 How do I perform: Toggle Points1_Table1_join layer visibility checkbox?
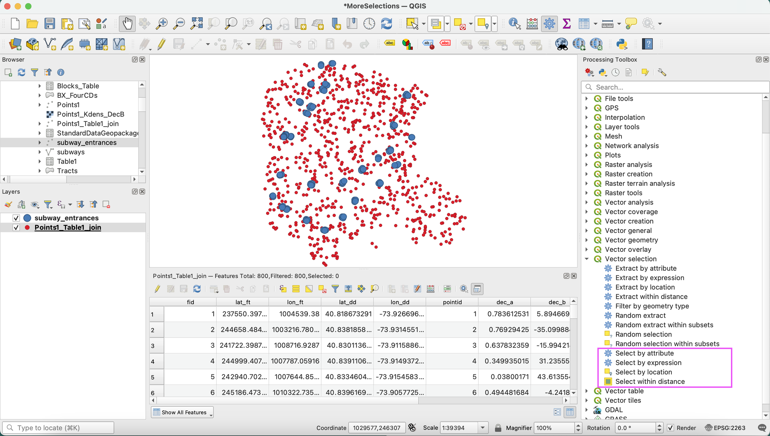tap(16, 228)
